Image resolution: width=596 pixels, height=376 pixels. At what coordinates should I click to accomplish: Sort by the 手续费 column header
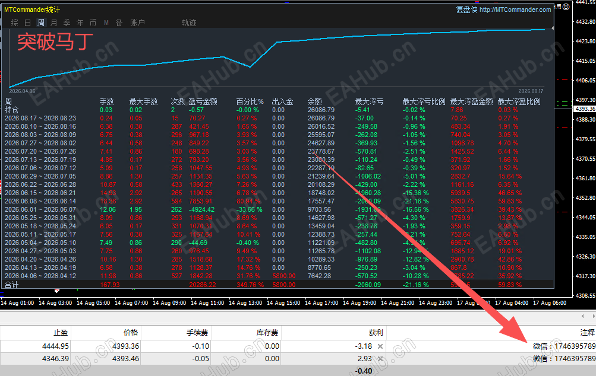(x=197, y=332)
